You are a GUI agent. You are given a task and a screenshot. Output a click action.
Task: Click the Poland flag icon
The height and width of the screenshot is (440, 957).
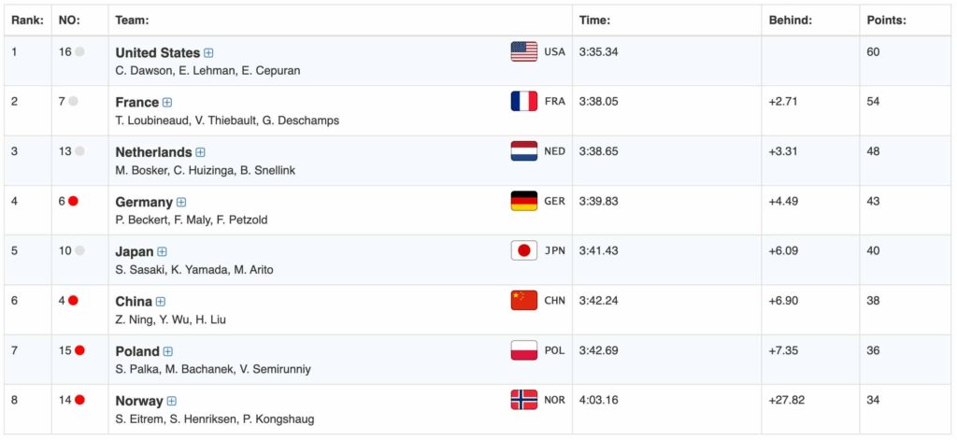[x=523, y=350]
